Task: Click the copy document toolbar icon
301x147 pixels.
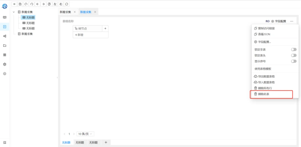Action: point(49,4)
